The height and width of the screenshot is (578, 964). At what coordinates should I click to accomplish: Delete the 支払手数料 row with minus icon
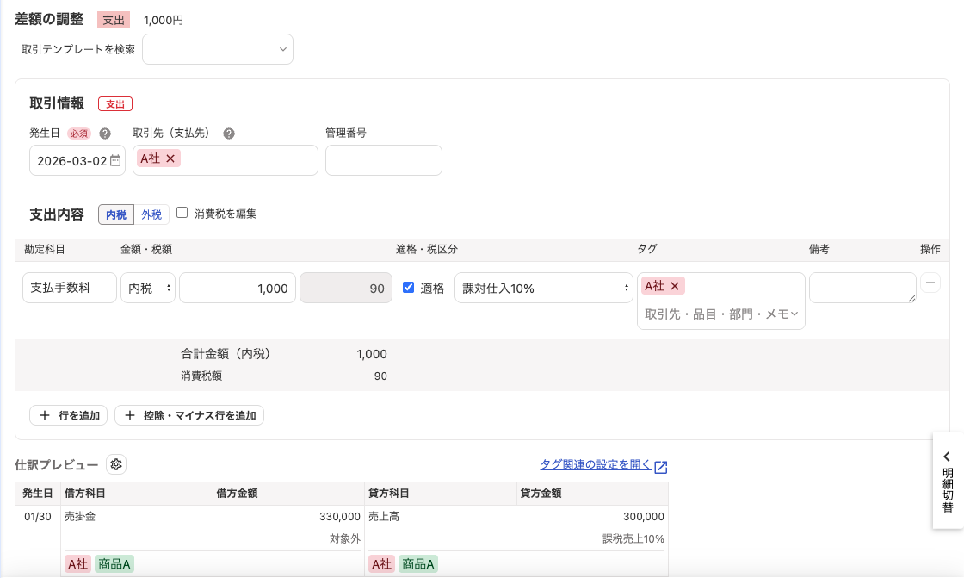pos(930,283)
